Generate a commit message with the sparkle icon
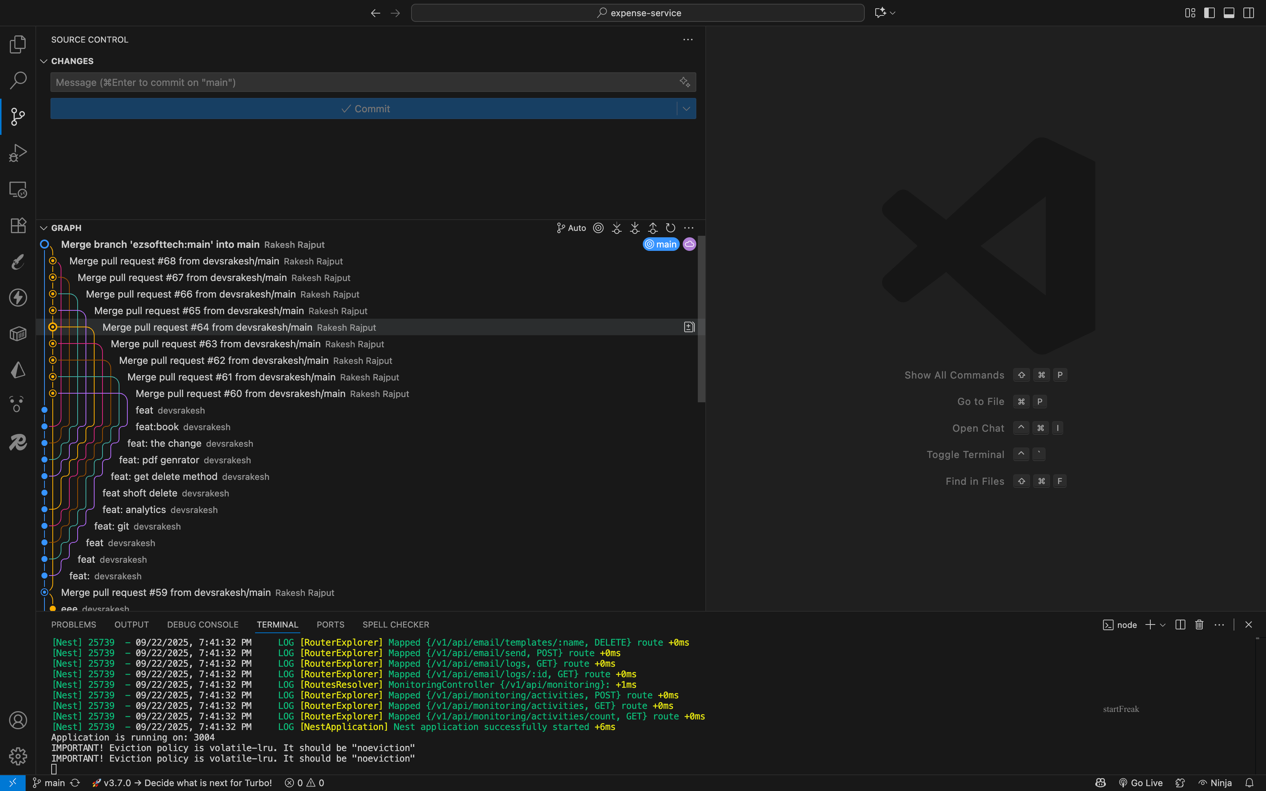The height and width of the screenshot is (791, 1266). tap(684, 82)
